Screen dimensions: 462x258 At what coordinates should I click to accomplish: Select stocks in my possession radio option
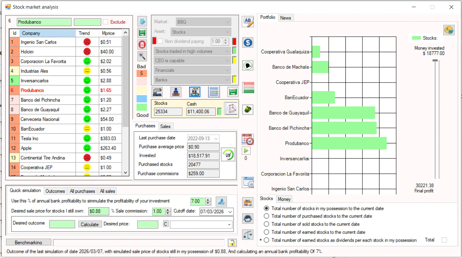pos(266,208)
